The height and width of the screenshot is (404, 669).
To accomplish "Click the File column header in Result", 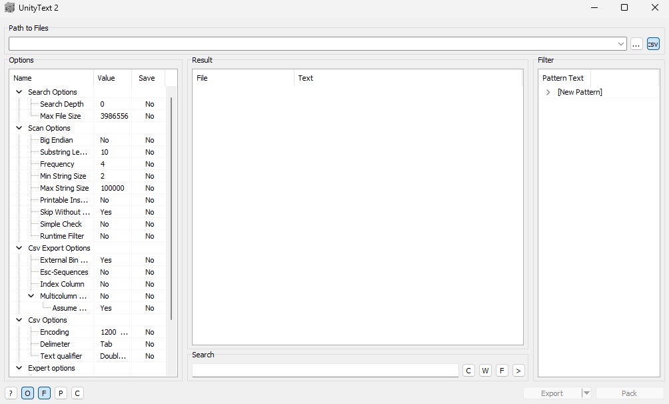I will 243,78.
